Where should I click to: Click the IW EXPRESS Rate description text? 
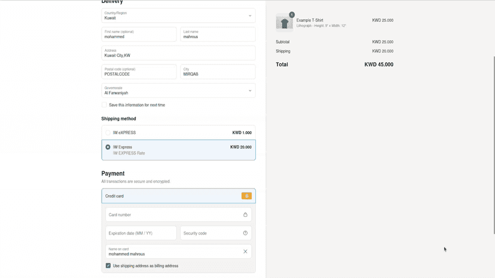(129, 153)
